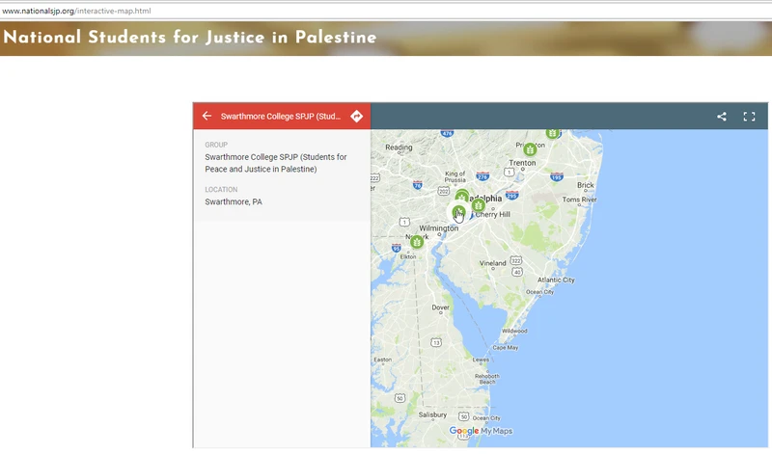Screen dimensions: 772x454
Task: Click the Wilmington label on map
Action: pos(439,228)
